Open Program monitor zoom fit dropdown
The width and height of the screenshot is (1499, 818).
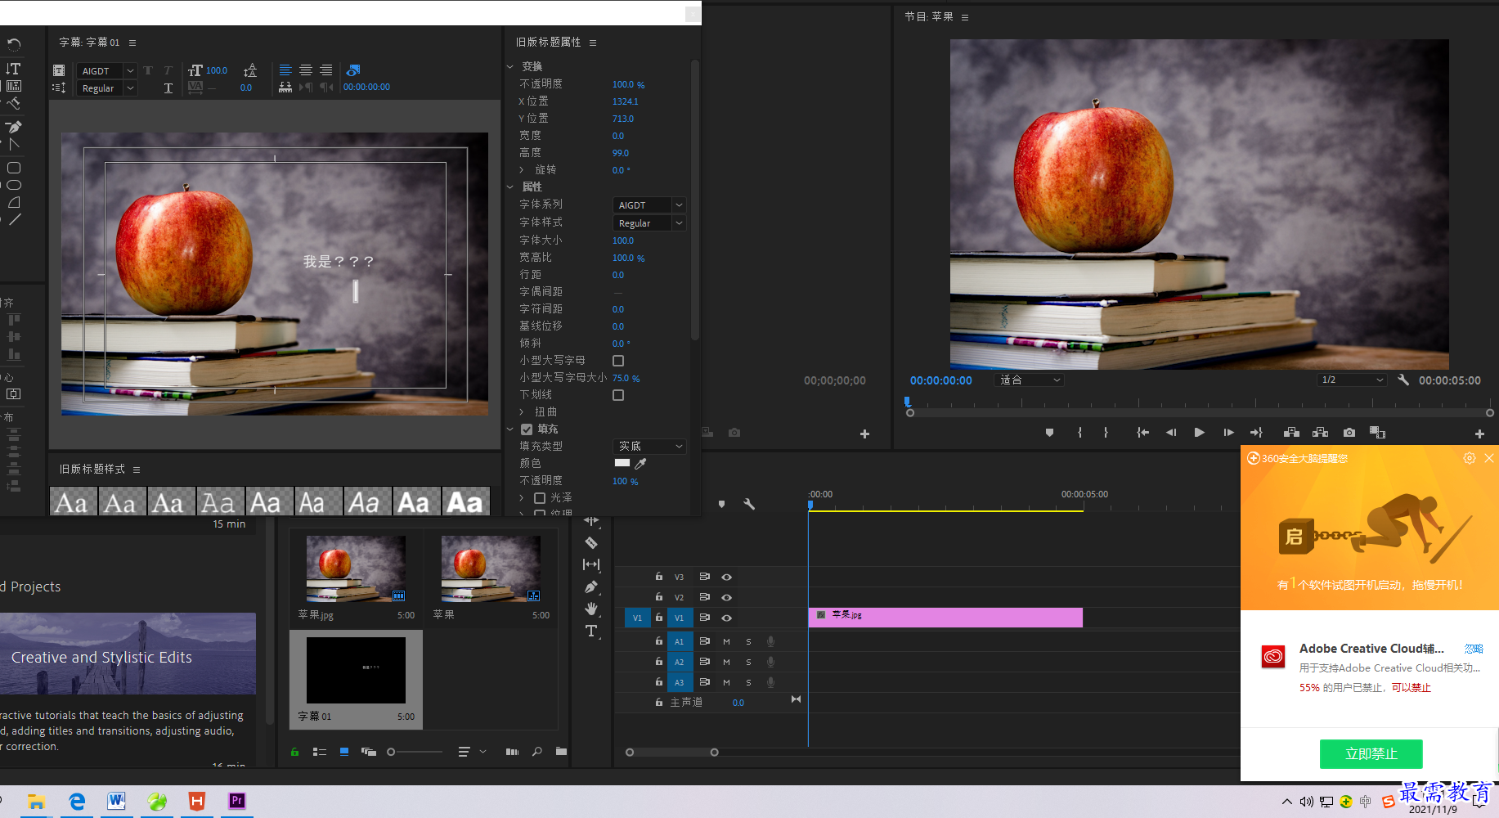click(x=1029, y=380)
